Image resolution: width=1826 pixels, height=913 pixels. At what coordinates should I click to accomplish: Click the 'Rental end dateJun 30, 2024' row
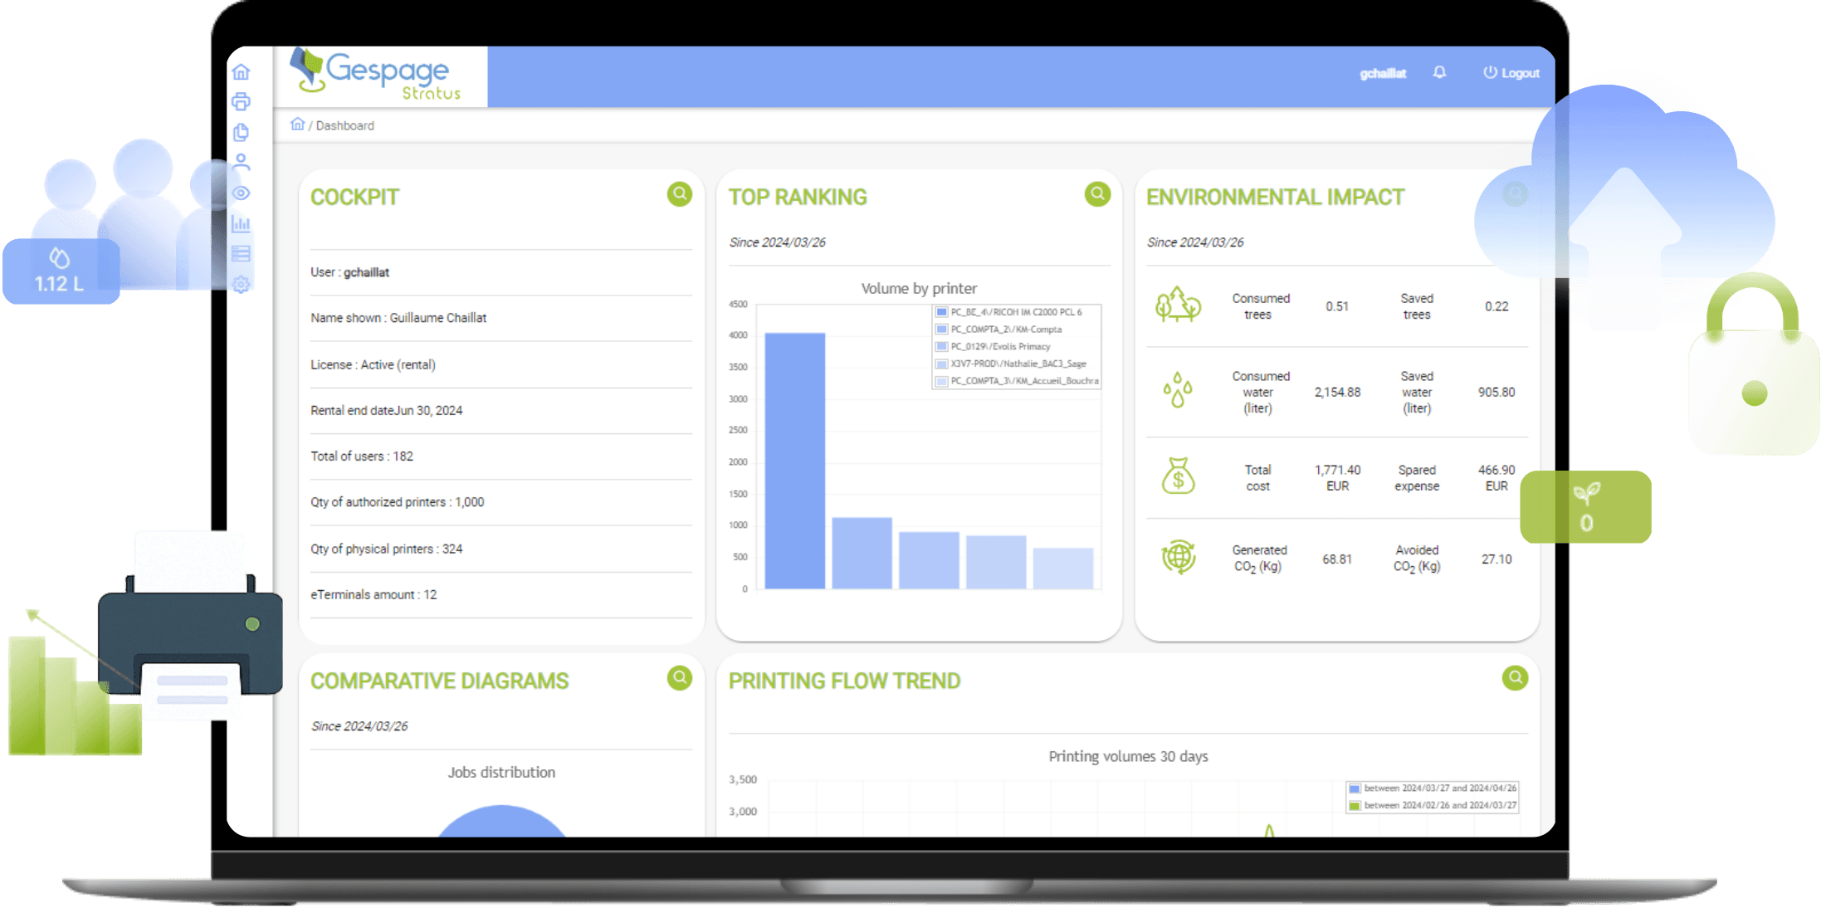click(x=501, y=410)
